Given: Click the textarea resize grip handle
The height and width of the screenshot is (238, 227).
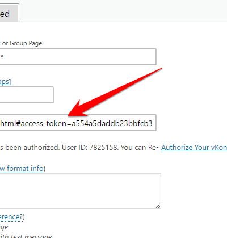Looking at the screenshot, I should point(158,206).
